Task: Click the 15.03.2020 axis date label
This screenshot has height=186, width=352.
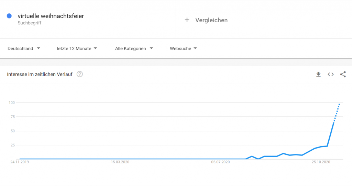Action: [120, 162]
